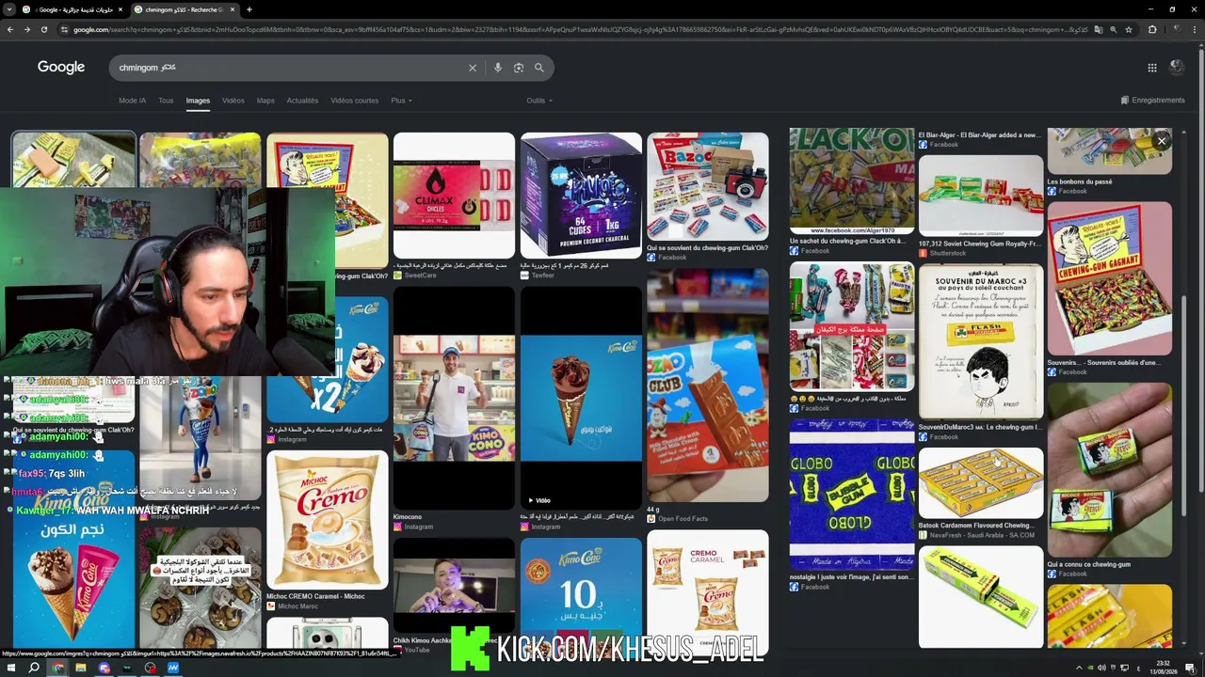The height and width of the screenshot is (677, 1205).
Task: Close the chmingom Recherche browser tab
Action: pos(232,9)
